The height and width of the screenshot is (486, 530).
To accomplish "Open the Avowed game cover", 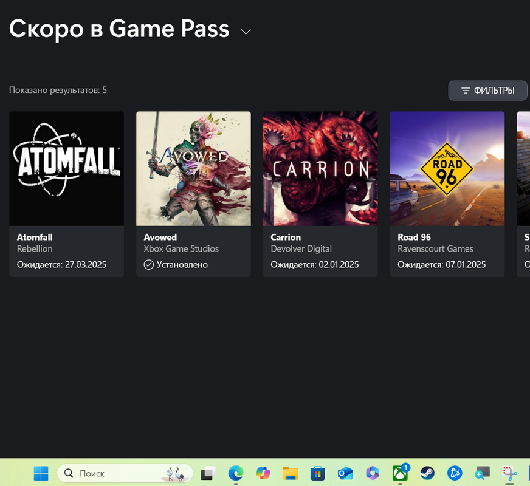I will point(193,168).
